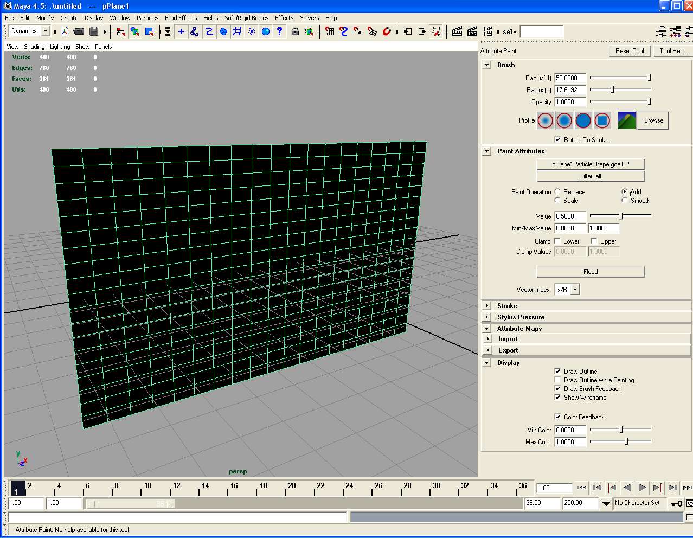Click the Browse button for brush shapes
The height and width of the screenshot is (538, 693).
coord(653,120)
